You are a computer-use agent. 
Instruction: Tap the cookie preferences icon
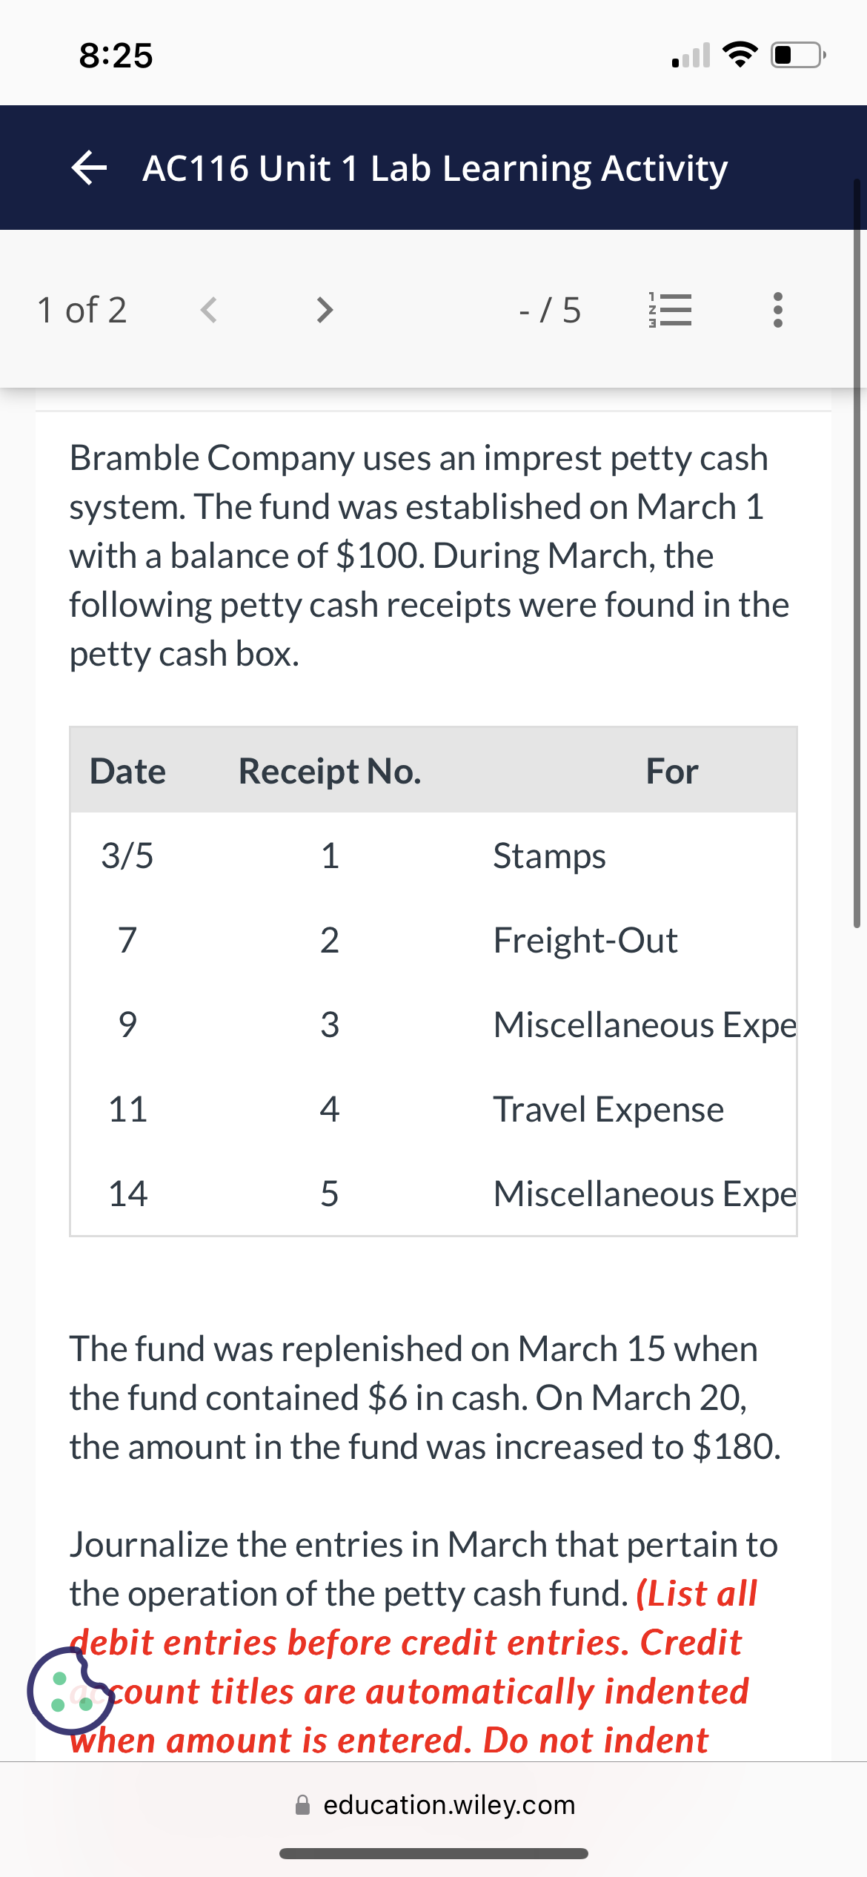click(70, 1690)
